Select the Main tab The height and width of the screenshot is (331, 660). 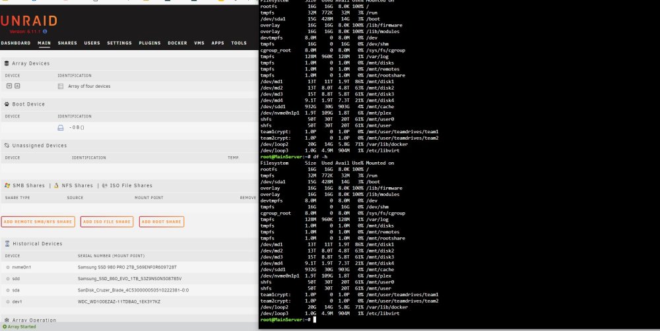pyautogui.click(x=44, y=44)
